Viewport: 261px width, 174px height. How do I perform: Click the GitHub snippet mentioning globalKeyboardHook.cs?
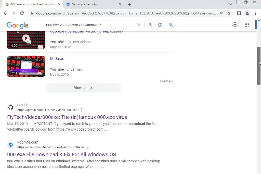(82, 126)
